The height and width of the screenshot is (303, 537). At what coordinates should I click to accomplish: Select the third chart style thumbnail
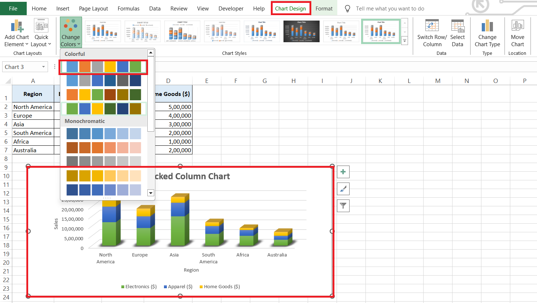(182, 31)
